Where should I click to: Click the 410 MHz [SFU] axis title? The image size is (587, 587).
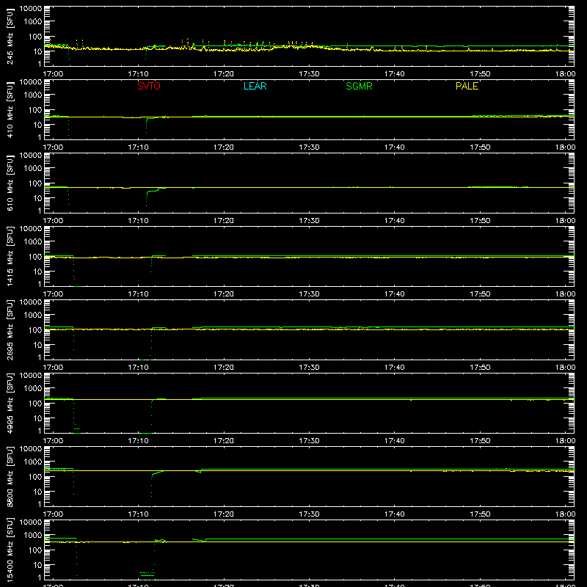[10, 109]
